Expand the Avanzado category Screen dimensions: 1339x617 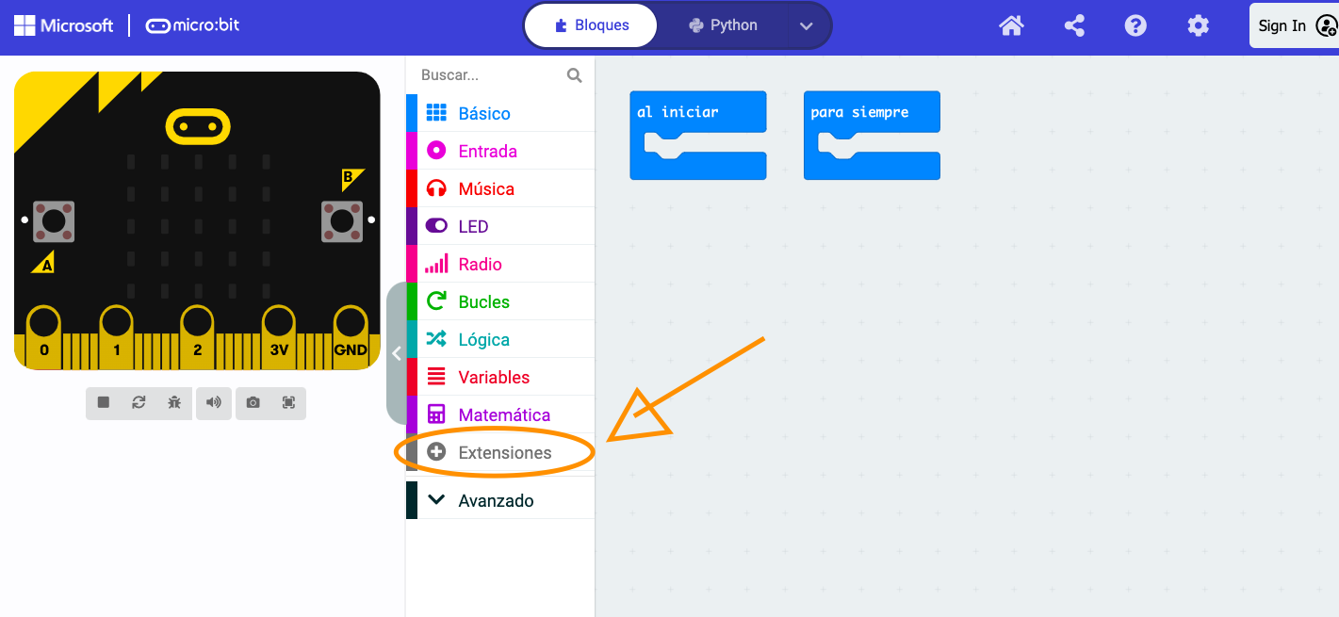[496, 500]
